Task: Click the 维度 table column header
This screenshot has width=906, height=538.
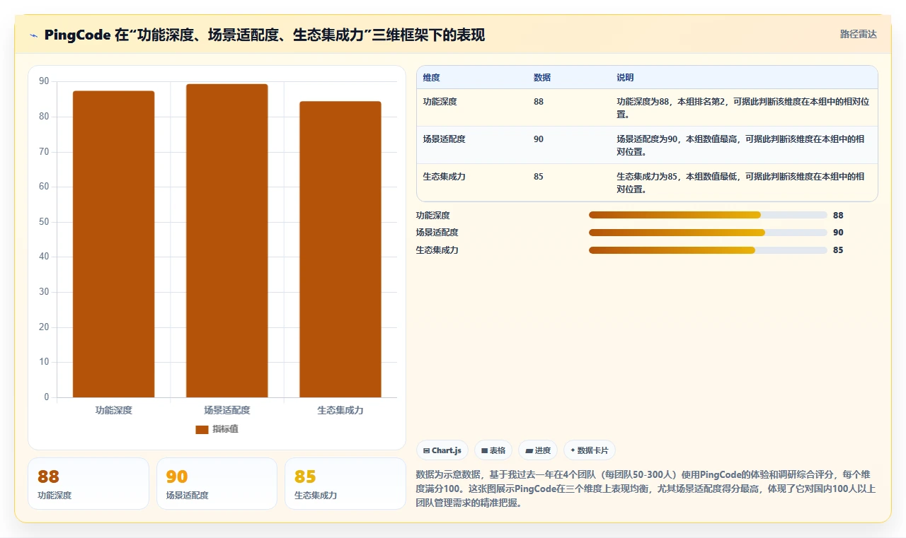Action: tap(431, 78)
